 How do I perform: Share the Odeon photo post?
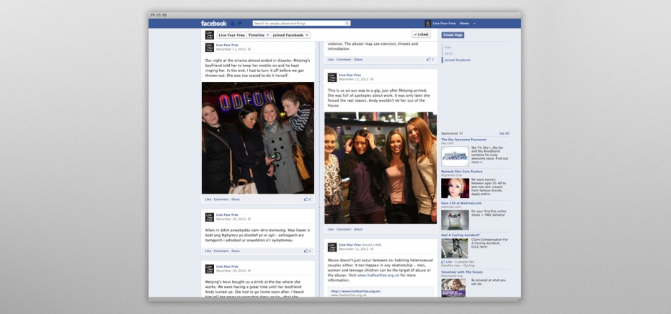[236, 199]
